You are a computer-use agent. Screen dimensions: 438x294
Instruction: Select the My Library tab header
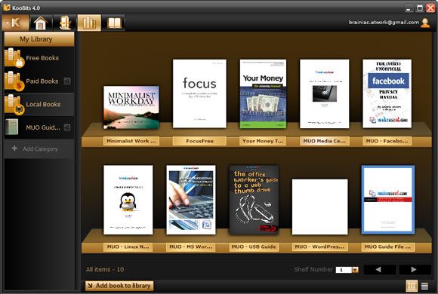[39, 39]
